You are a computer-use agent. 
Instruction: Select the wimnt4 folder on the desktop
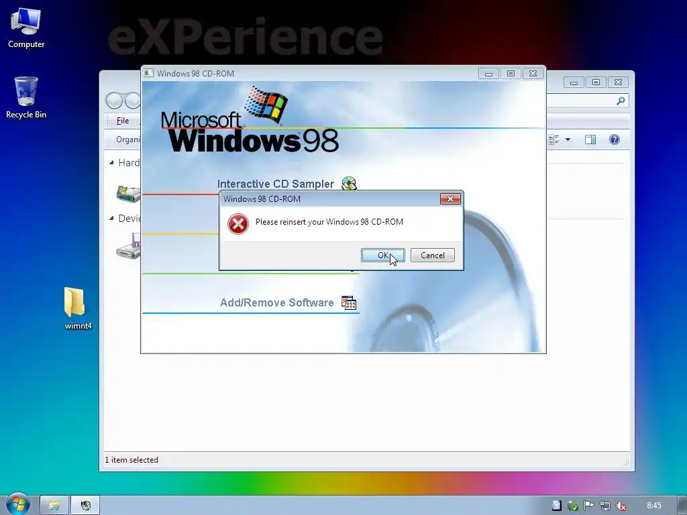pos(78,308)
